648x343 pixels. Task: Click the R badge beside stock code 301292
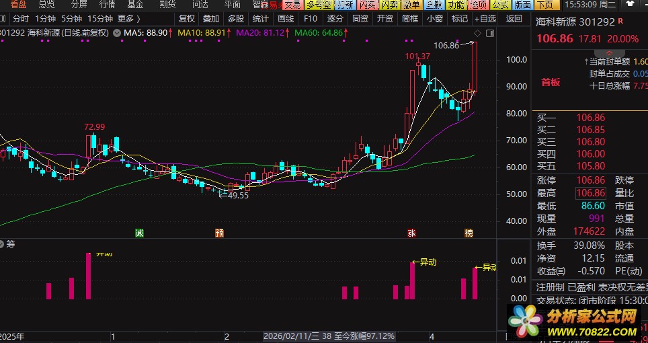620,22
